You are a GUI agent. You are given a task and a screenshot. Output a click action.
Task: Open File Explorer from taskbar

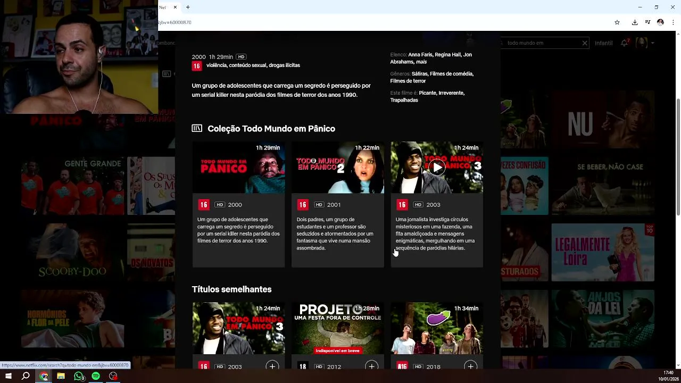pos(61,376)
